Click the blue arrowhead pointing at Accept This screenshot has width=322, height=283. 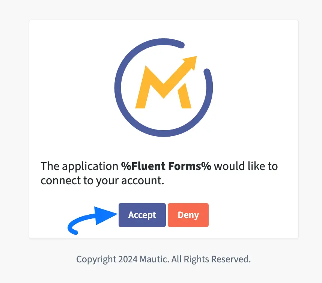[x=106, y=216]
